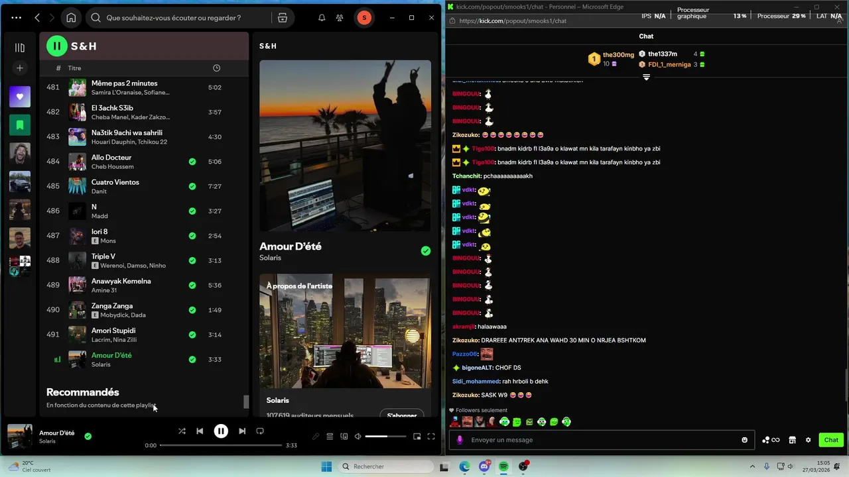This screenshot has height=477, width=849.
Task: Click S'abonner to follow Solaris
Action: click(402, 415)
